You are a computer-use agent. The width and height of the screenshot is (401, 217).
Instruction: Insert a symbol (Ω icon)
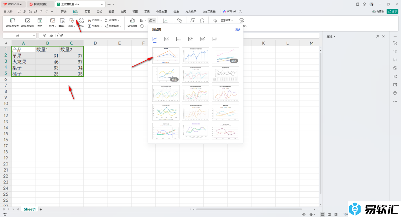(x=202, y=20)
